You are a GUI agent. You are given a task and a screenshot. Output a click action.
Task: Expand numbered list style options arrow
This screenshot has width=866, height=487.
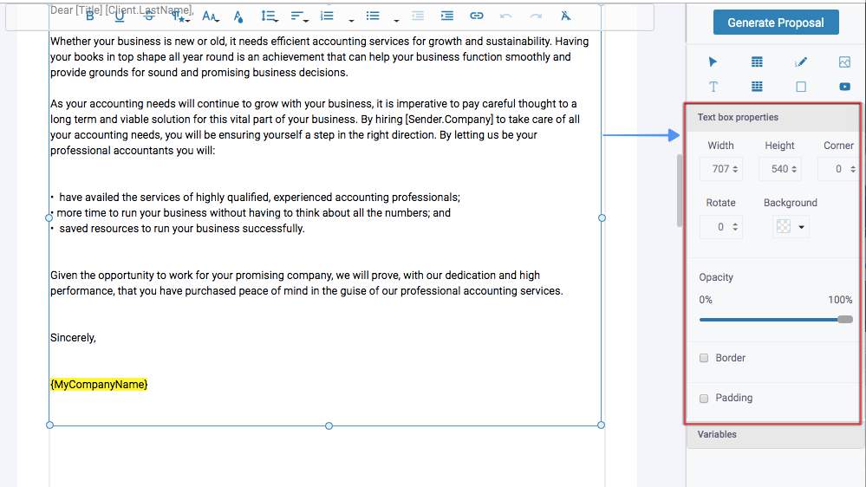(351, 21)
